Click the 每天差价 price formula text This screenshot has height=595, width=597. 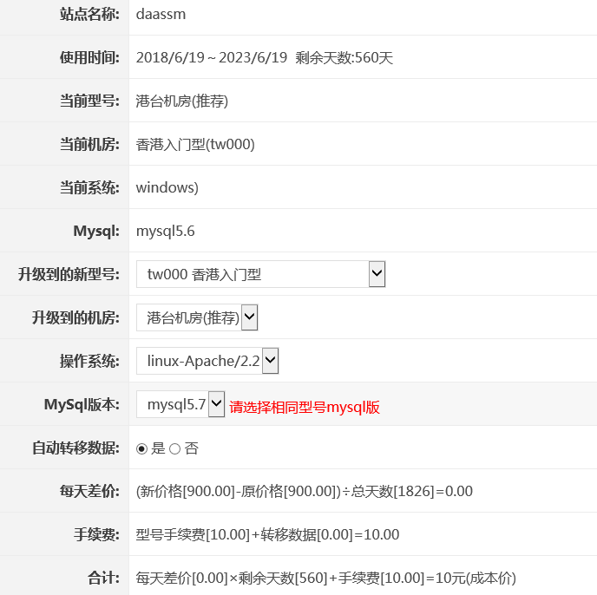304,491
